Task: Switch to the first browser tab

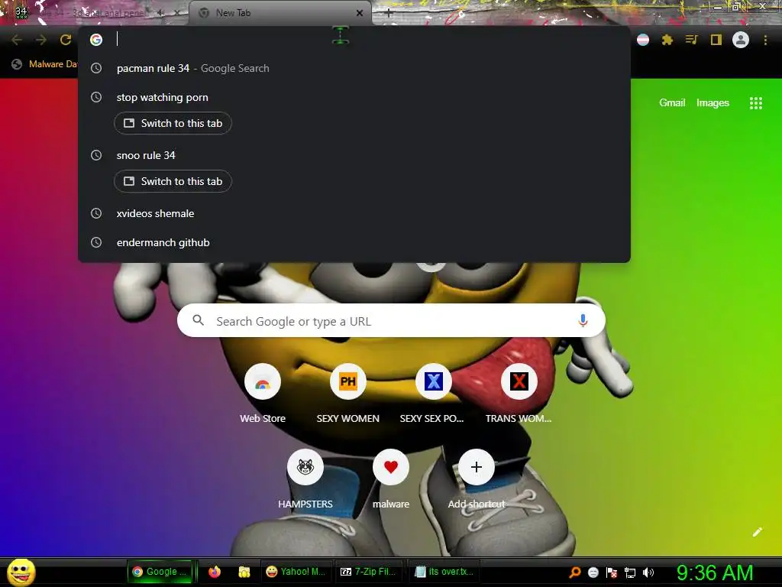Action: 95,13
